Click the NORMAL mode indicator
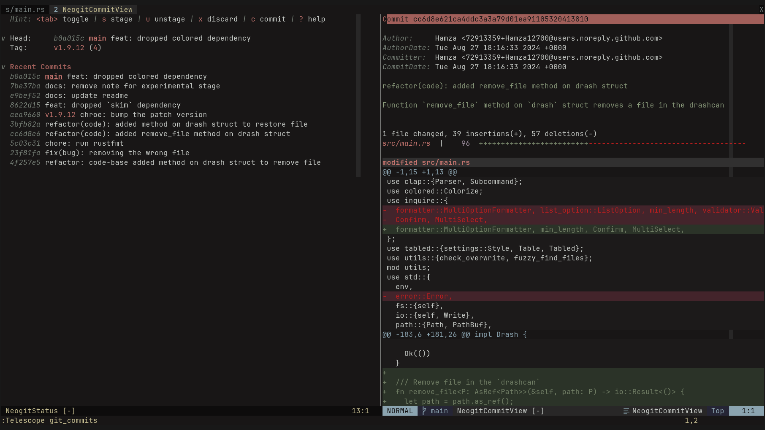This screenshot has height=430, width=765. [400, 411]
